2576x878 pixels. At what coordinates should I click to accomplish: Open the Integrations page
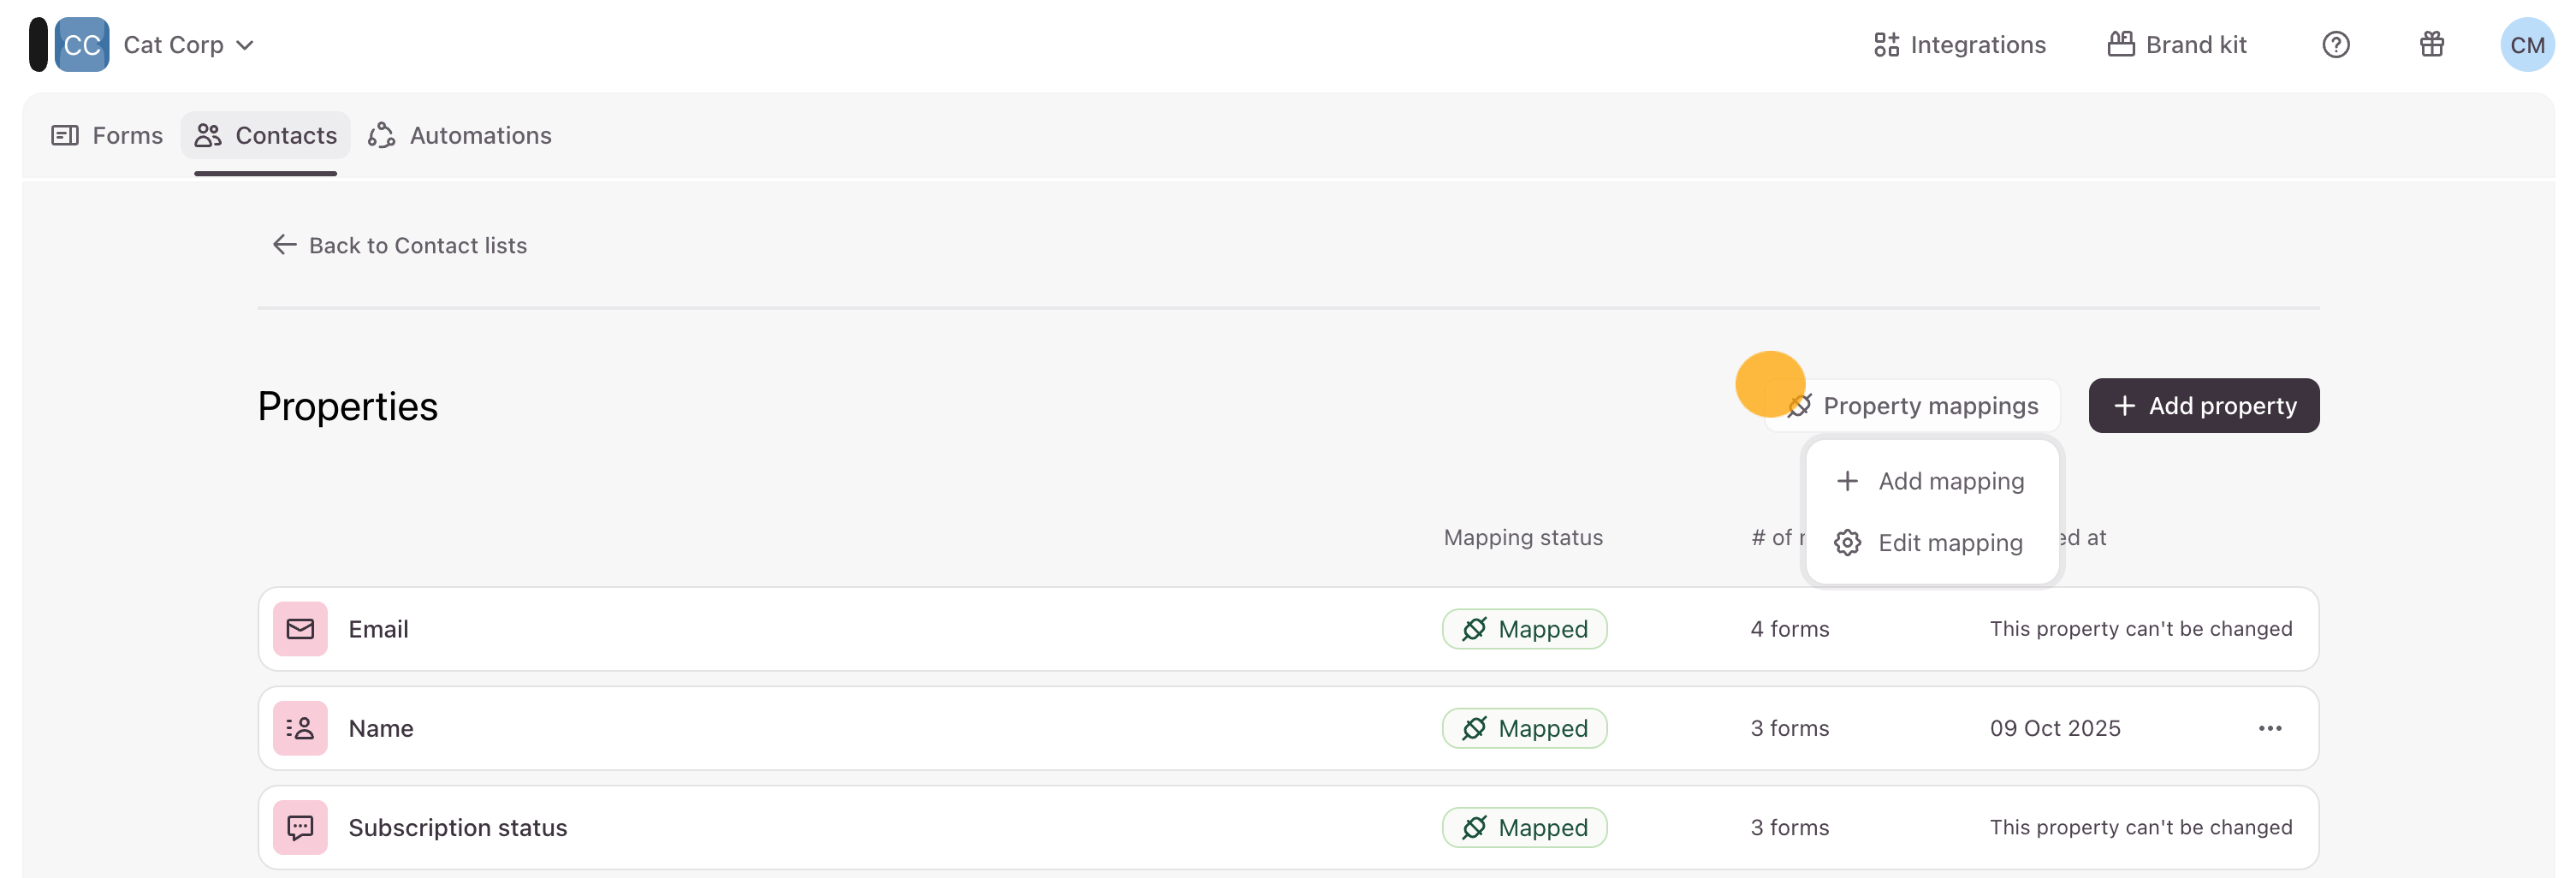coord(1959,45)
